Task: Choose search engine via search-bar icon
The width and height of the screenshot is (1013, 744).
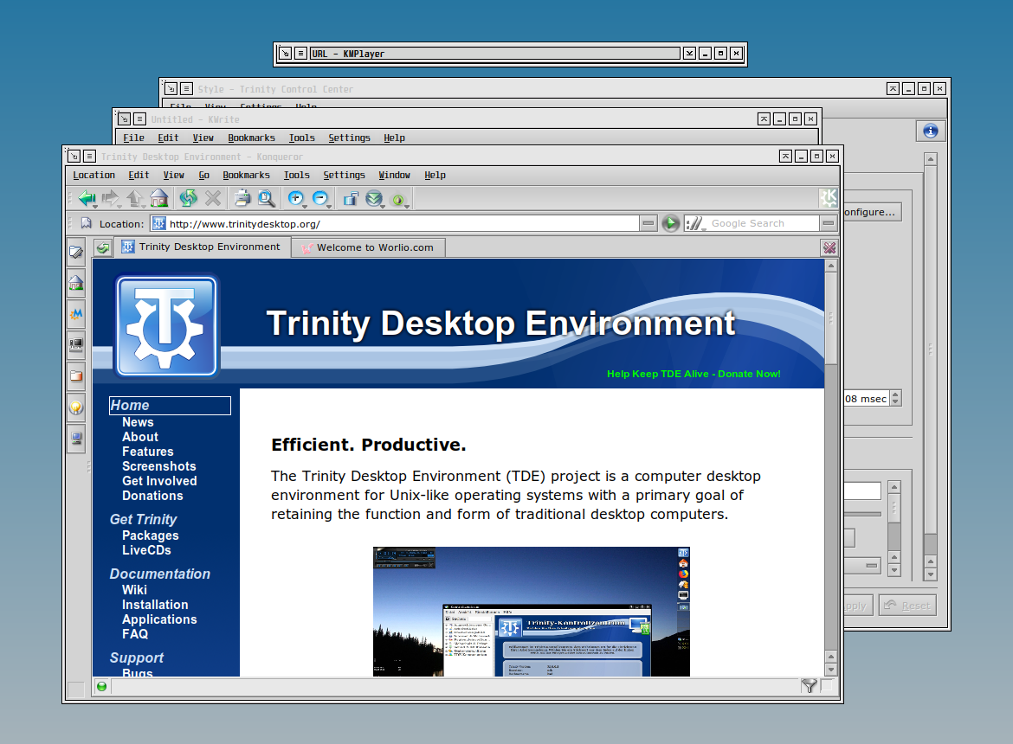Action: click(x=694, y=223)
